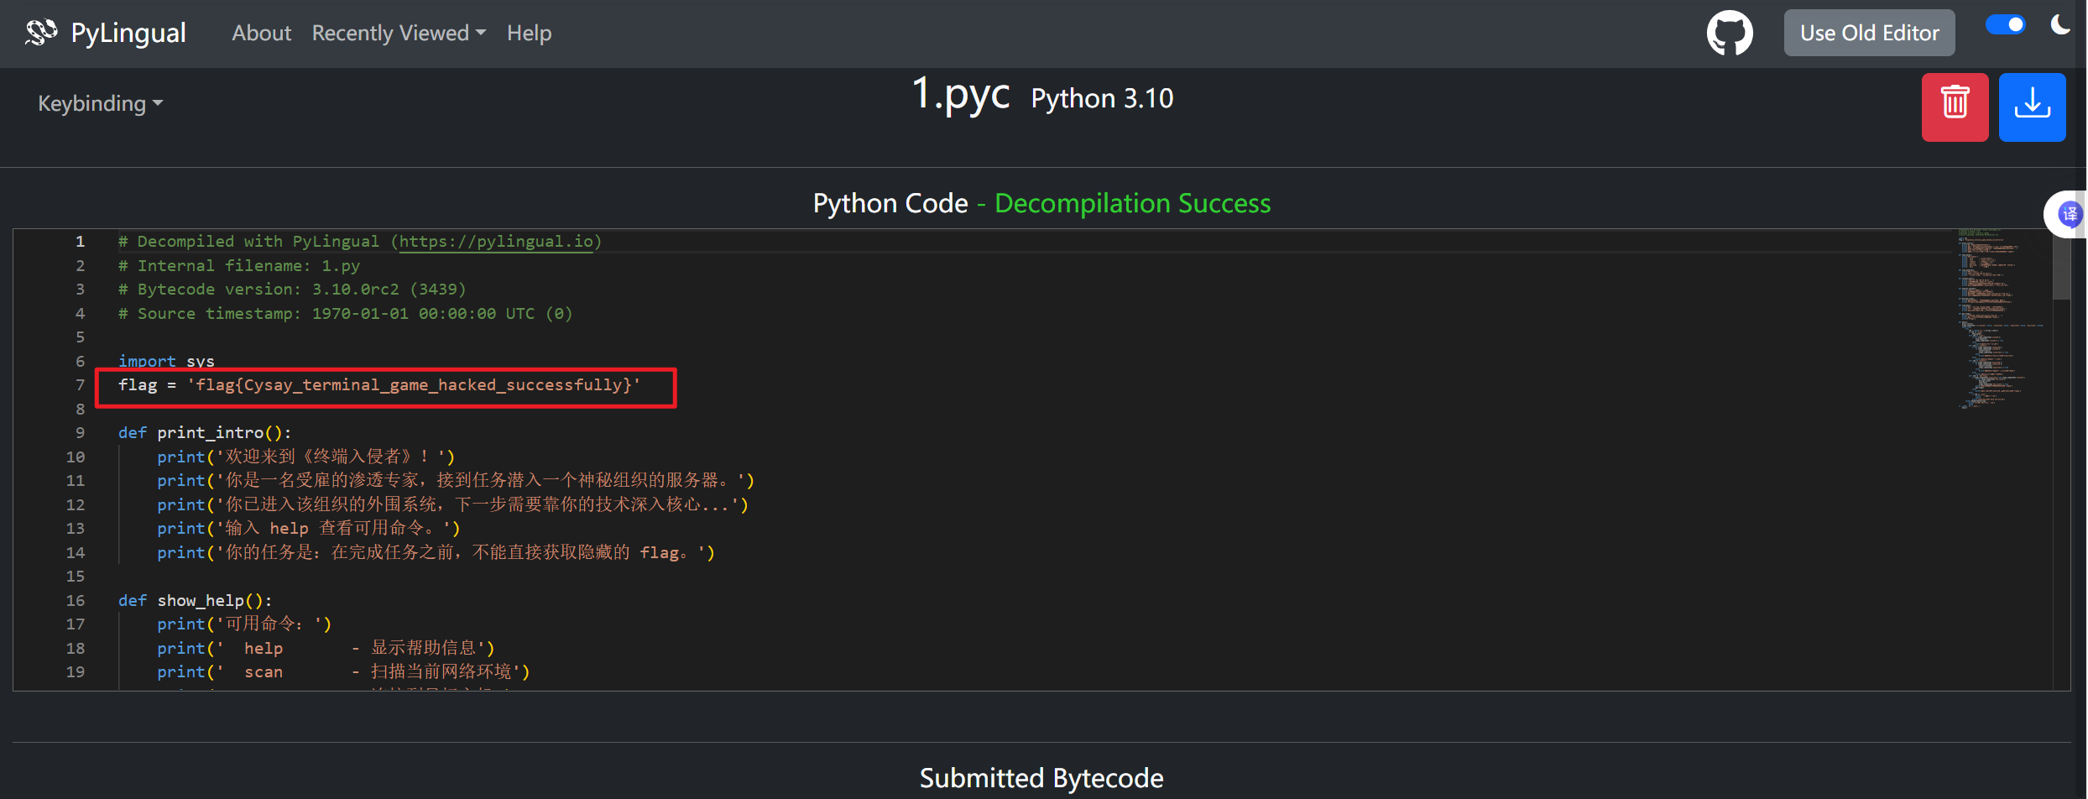Viewport: 2088px width, 799px height.
Task: Open the floating translate extension icon
Action: tap(2070, 214)
